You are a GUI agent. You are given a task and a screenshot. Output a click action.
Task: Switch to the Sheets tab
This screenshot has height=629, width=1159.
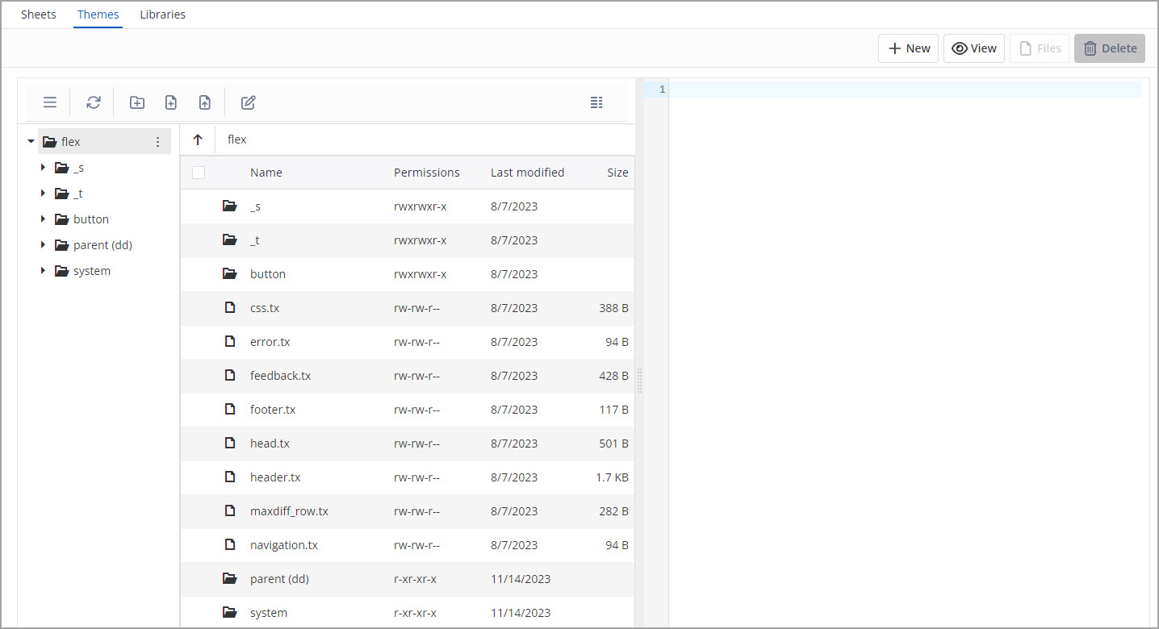(x=39, y=15)
